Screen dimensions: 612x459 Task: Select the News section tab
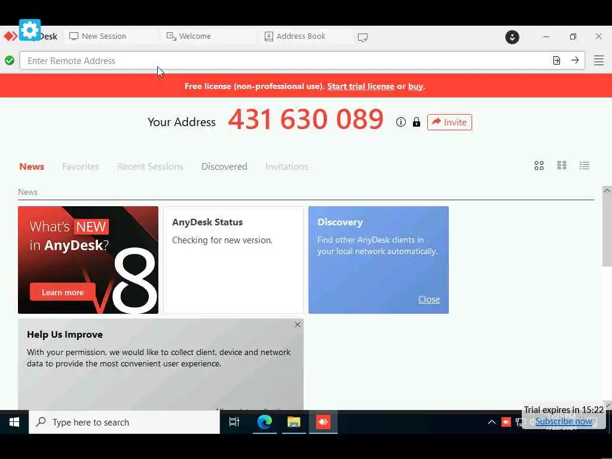click(x=32, y=167)
